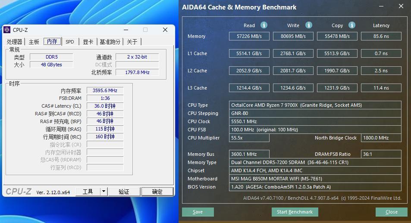Click the Memory Read value 57226 MB/s

tap(249, 36)
